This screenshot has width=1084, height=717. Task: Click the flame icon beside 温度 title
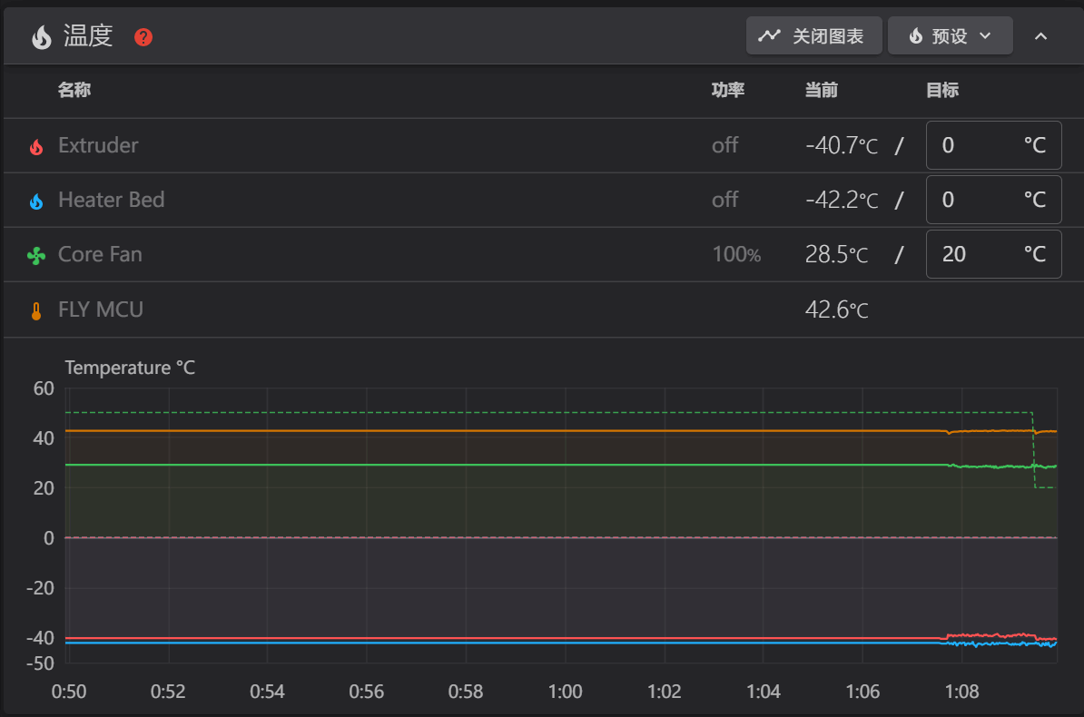42,37
